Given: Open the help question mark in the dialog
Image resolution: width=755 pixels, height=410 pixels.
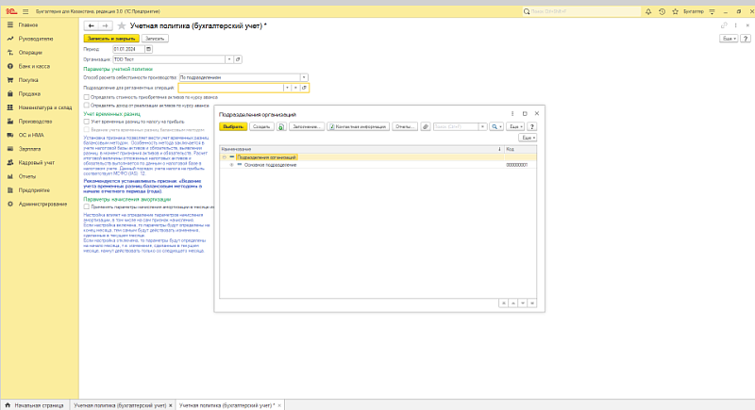Looking at the screenshot, I should click(532, 125).
